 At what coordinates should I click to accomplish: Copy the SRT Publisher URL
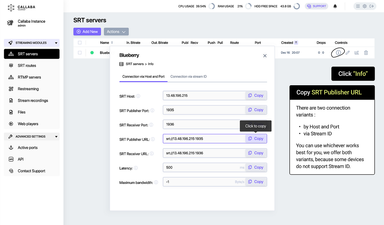(x=256, y=139)
